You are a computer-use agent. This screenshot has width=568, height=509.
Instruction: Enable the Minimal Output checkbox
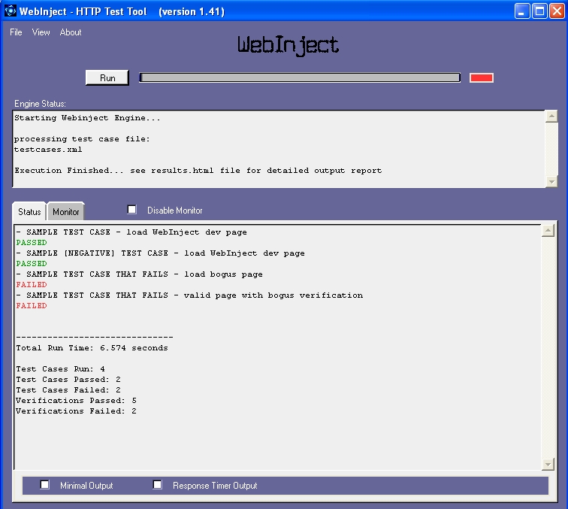point(45,485)
